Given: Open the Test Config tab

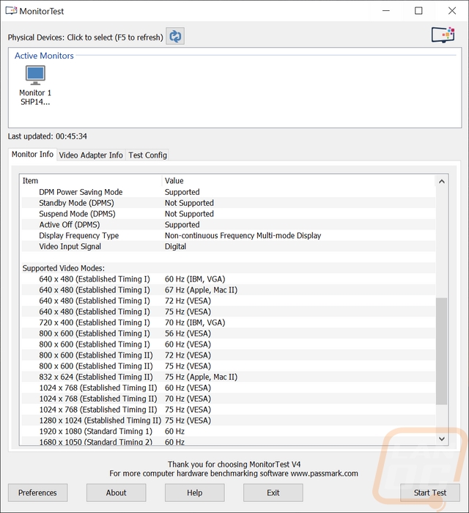Looking at the screenshot, I should [x=147, y=155].
